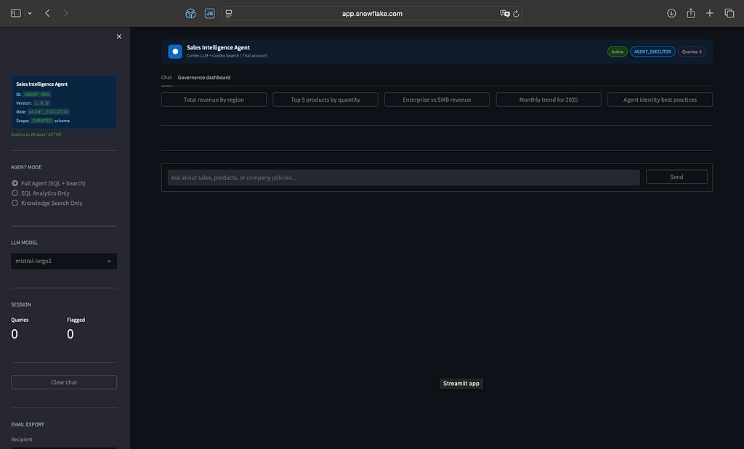Open the translate icon in the address bar

pyautogui.click(x=504, y=13)
